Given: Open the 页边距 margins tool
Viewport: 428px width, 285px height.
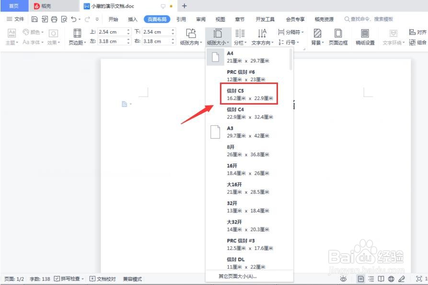Looking at the screenshot, I should (x=77, y=37).
